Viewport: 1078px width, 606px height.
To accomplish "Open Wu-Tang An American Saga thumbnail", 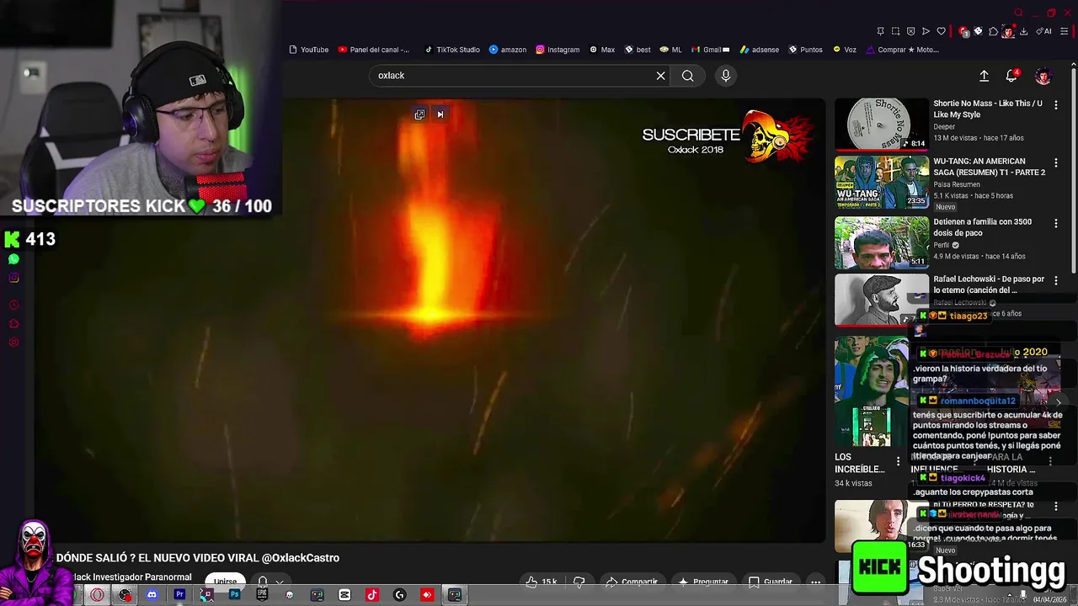I will pyautogui.click(x=882, y=182).
